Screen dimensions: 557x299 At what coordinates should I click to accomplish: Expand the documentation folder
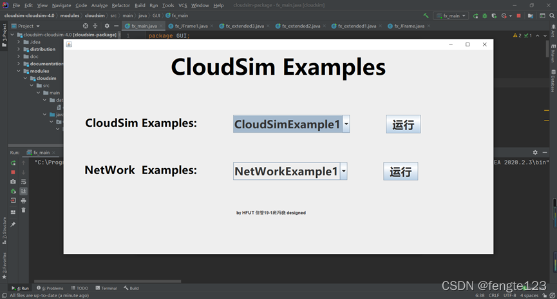click(x=19, y=64)
